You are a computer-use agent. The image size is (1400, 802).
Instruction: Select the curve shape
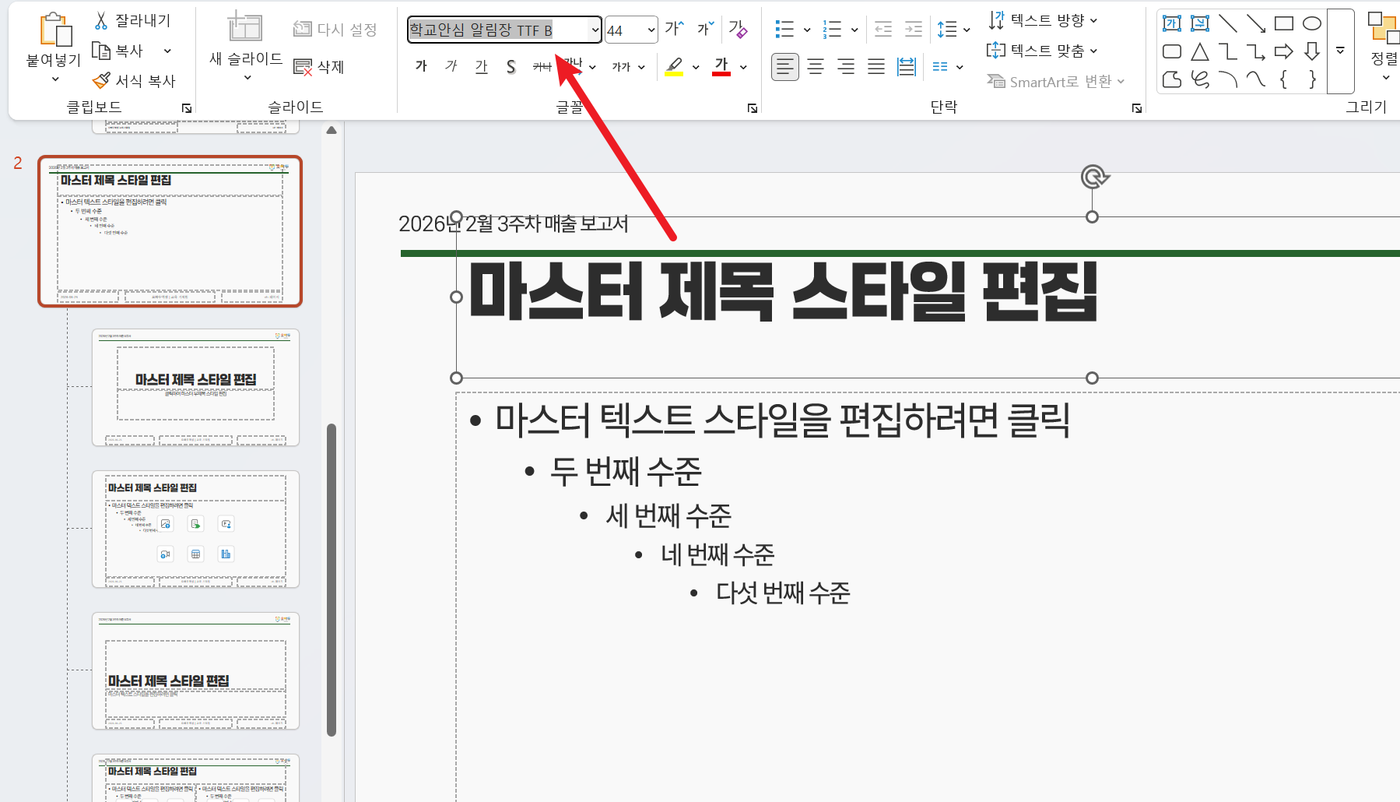tap(1256, 79)
